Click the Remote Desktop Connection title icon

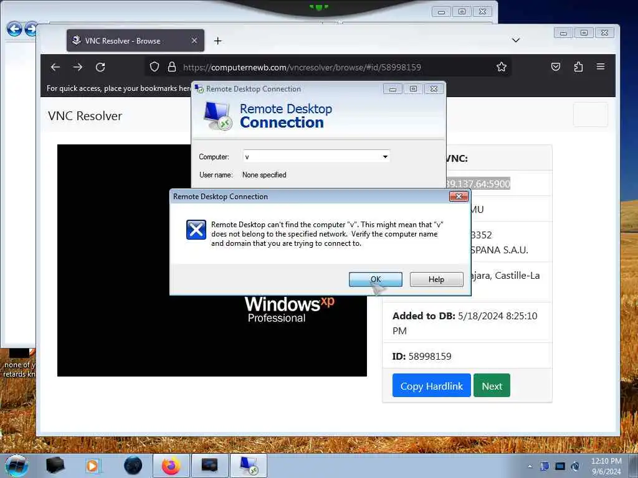pos(199,88)
